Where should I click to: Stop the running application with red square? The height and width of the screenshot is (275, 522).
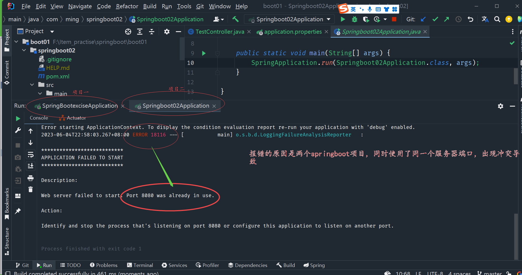(x=394, y=19)
